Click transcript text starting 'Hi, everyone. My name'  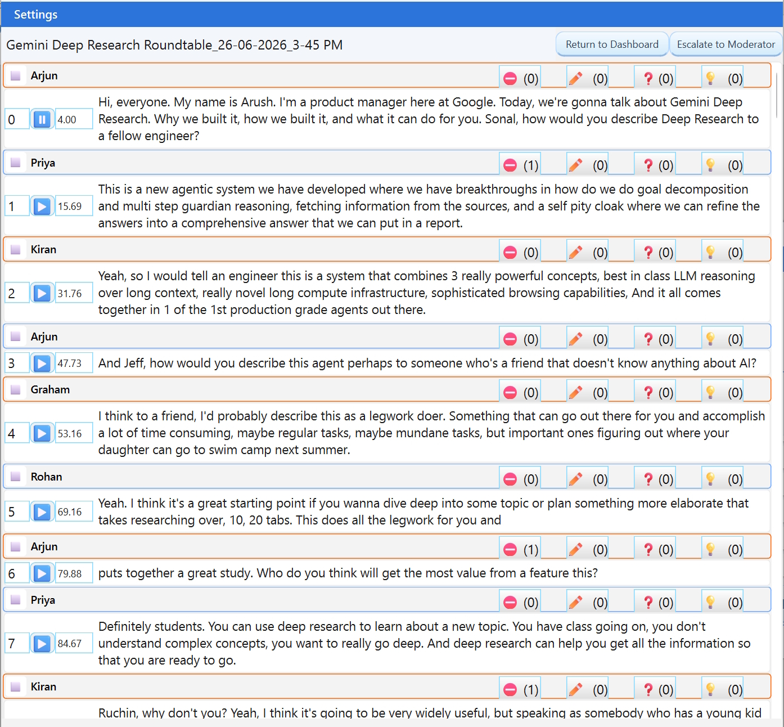[429, 119]
